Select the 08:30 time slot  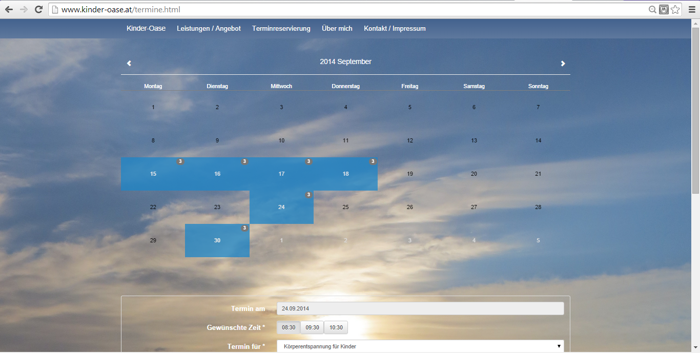[289, 327]
